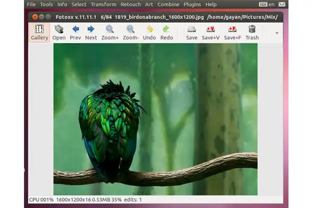
Task: Go to previous image with Prev
Action: click(x=75, y=32)
